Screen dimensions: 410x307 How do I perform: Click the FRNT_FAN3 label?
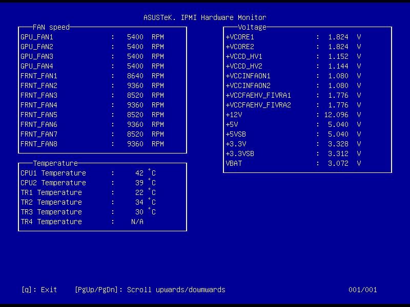(39, 95)
